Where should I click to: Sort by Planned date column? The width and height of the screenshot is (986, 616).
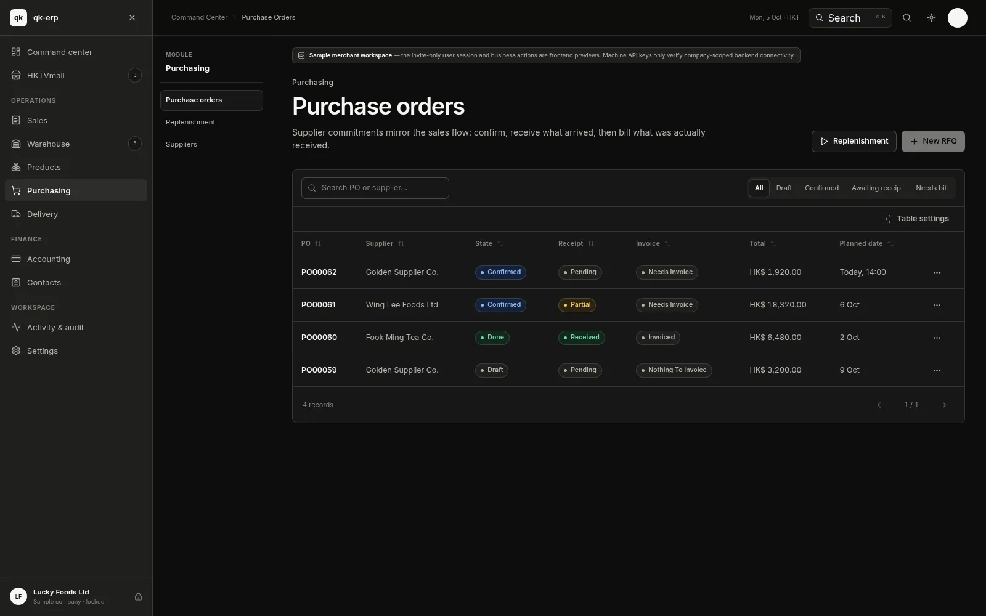click(x=866, y=244)
